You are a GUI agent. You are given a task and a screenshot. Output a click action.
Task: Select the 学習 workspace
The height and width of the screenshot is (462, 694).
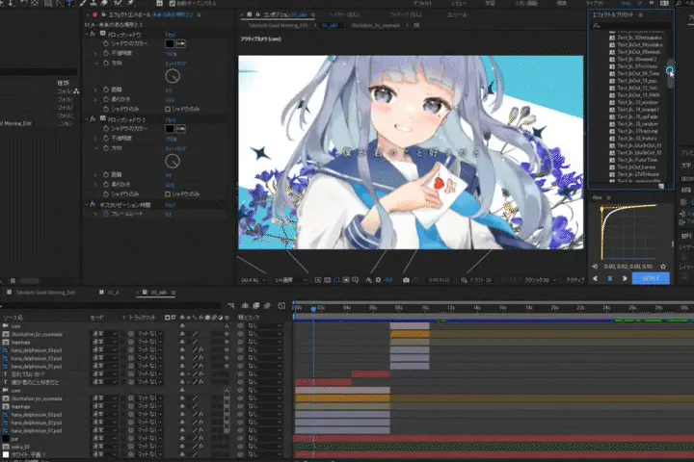click(x=490, y=4)
